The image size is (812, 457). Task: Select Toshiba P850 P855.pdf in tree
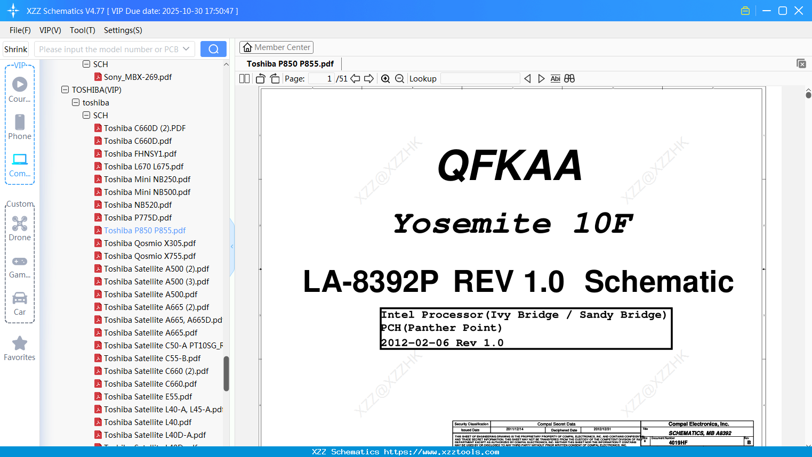144,231
